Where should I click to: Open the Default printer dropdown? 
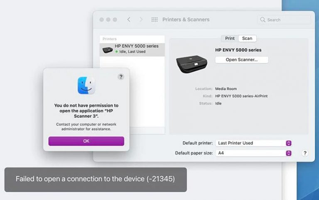254,143
